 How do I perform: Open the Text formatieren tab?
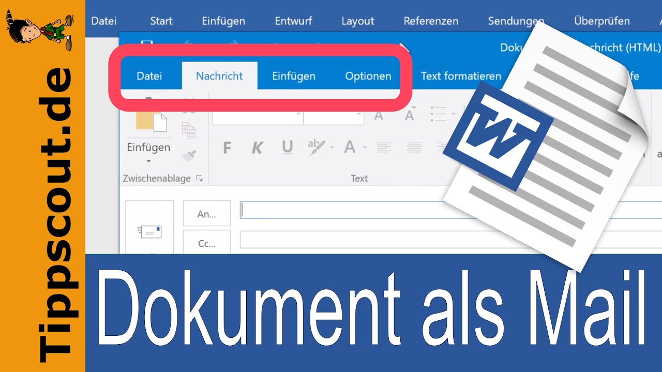(x=461, y=76)
